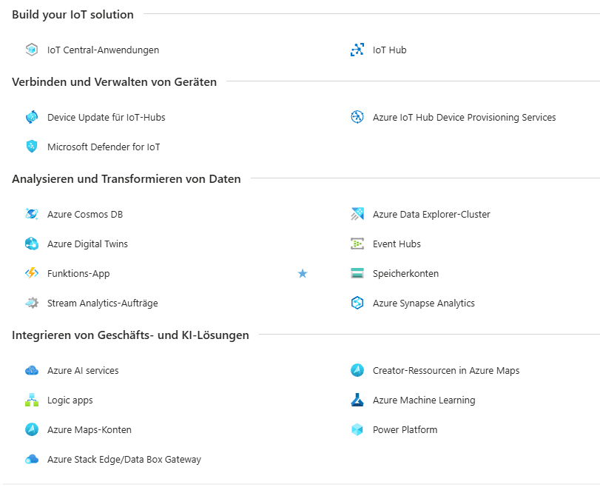This screenshot has height=493, width=600.
Task: Go to Speicherkonten
Action: 405,274
